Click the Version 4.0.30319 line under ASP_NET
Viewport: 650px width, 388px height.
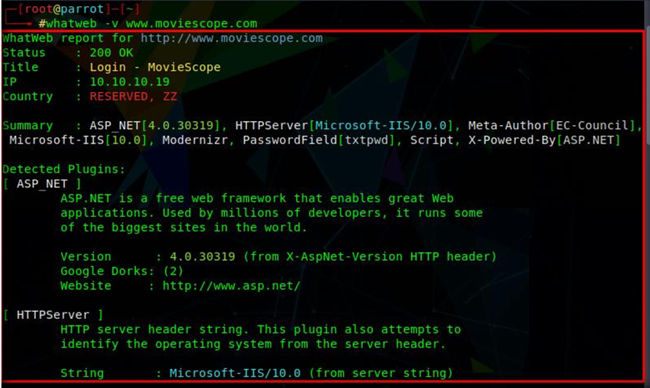pyautogui.click(x=278, y=257)
